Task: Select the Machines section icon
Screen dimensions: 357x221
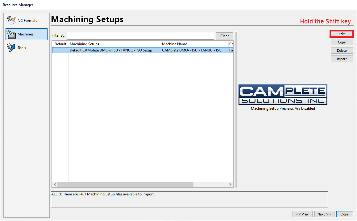Action: tap(11, 34)
